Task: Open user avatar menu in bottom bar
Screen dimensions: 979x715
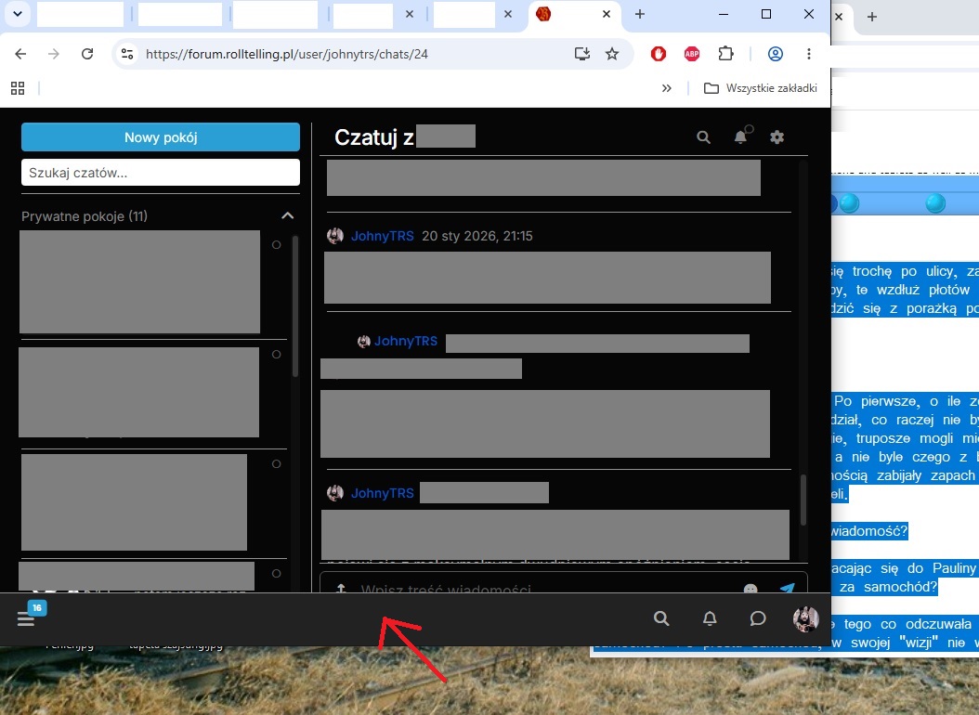Action: [805, 618]
